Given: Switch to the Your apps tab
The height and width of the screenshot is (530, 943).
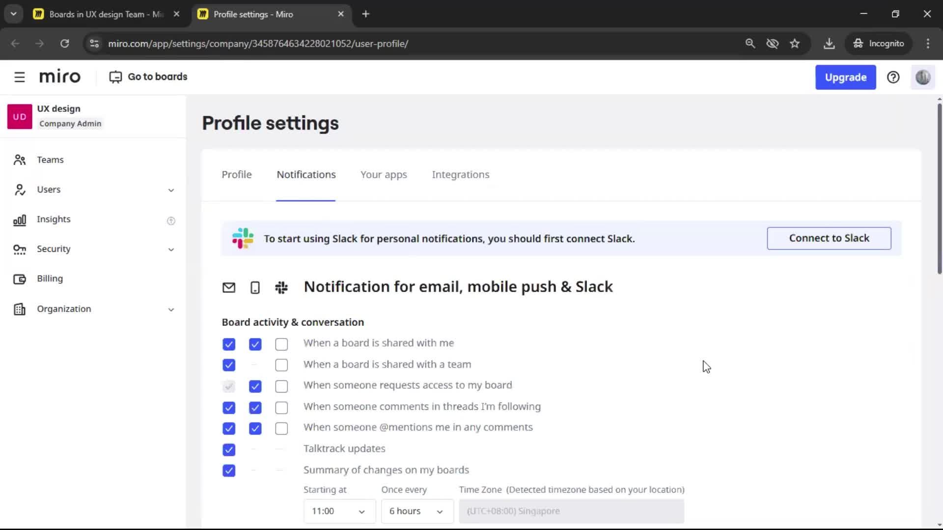Looking at the screenshot, I should coord(384,175).
